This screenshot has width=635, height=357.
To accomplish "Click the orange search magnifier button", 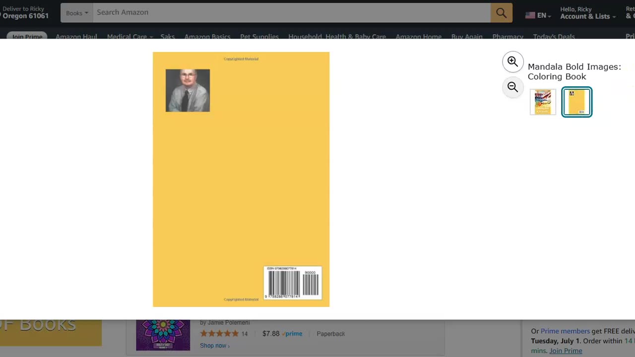I will [501, 13].
